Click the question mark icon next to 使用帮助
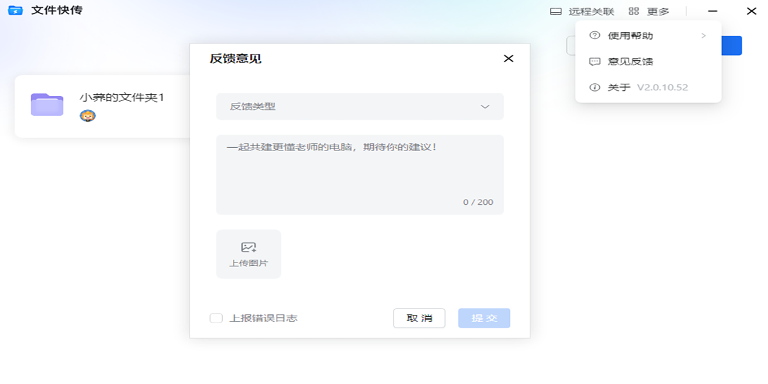Image resolution: width=768 pixels, height=384 pixels. point(594,36)
